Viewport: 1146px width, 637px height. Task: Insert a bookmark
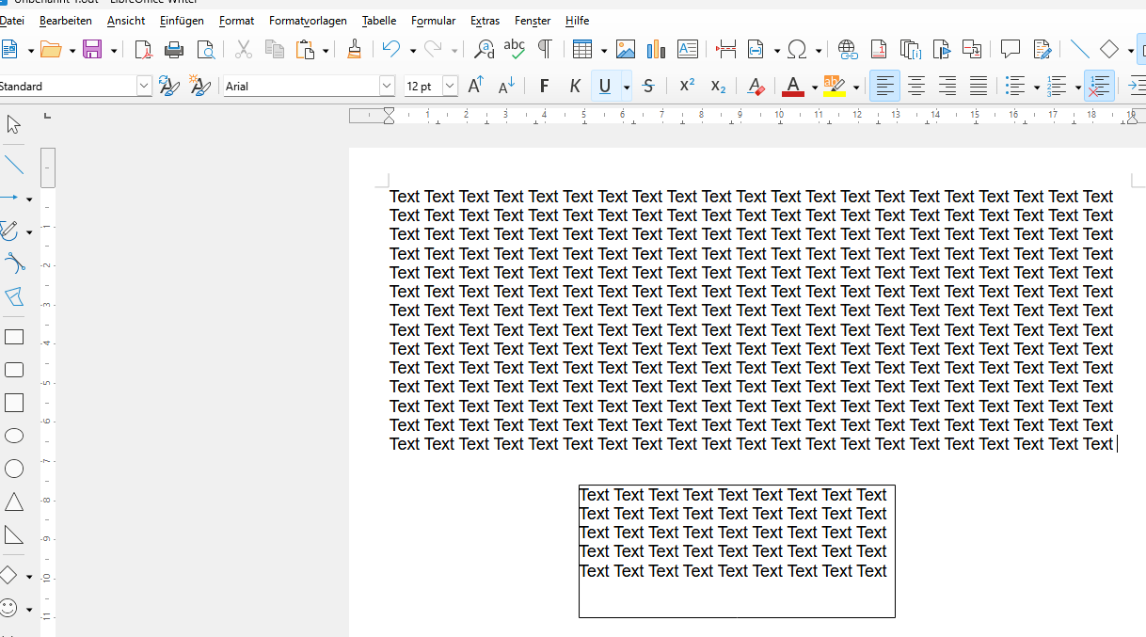[x=942, y=49]
